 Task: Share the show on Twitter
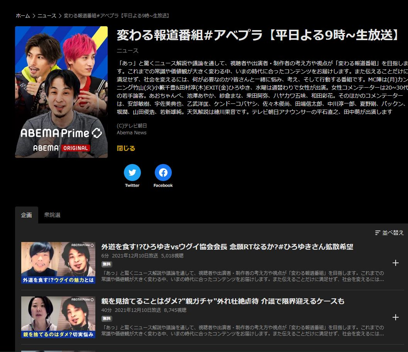(x=132, y=173)
